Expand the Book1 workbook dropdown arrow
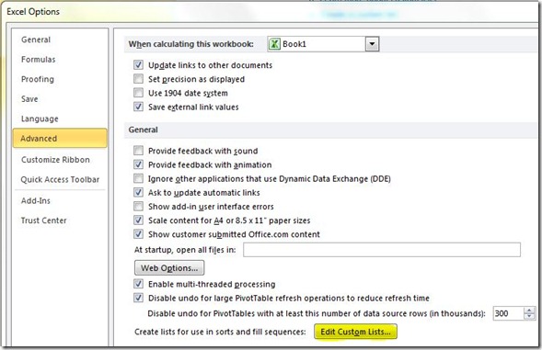Screen dimensions: 542x350 pyautogui.click(x=372, y=44)
